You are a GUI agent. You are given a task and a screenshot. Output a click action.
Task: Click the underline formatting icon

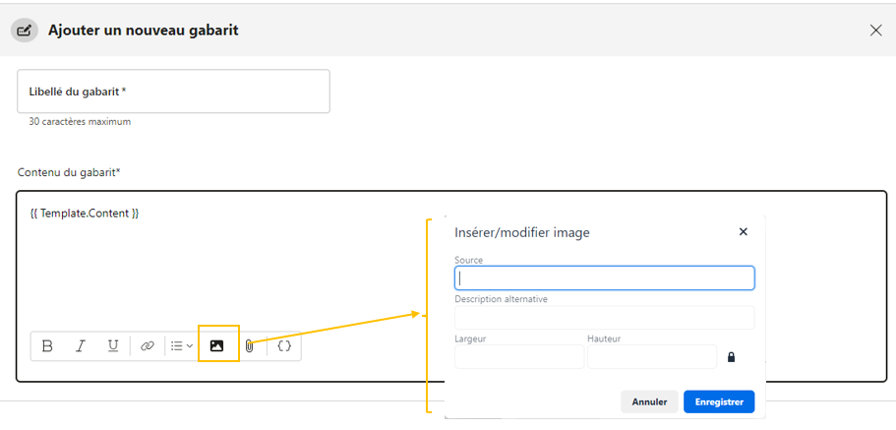pos(113,346)
